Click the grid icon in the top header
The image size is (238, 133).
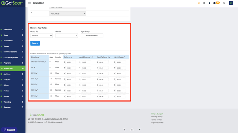[204, 3]
